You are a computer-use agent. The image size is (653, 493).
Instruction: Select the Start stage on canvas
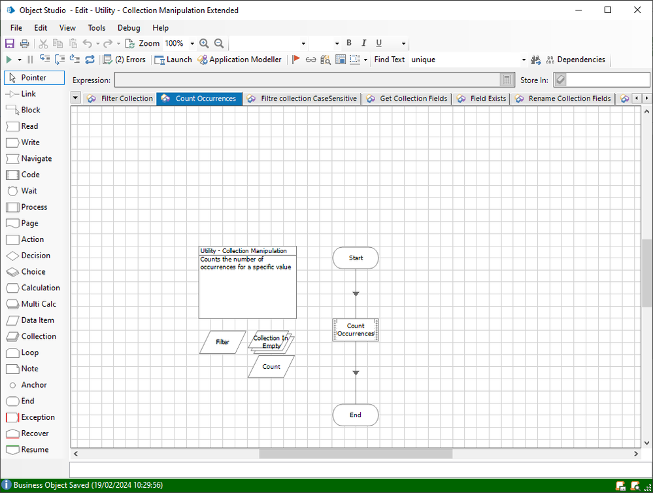coord(356,258)
